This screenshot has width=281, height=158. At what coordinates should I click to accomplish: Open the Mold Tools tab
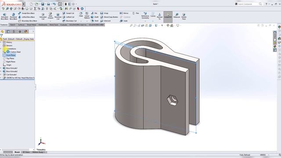[x=54, y=25]
